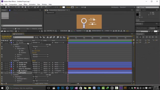Open blend mode dropdown for Ellipse 1

pyautogui.click(x=40, y=47)
